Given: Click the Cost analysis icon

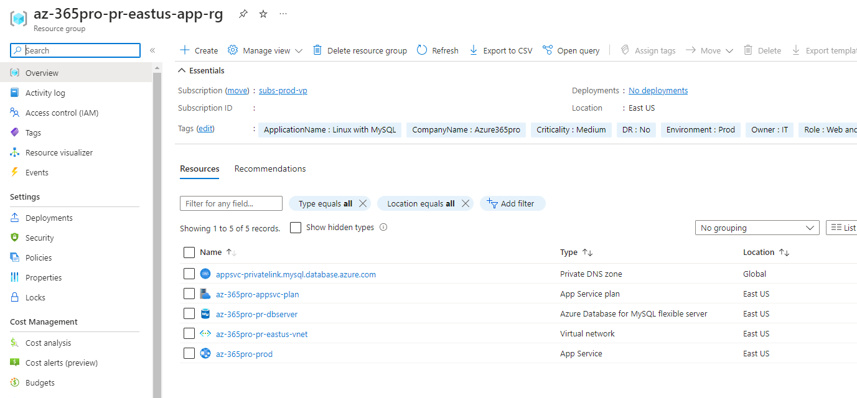Looking at the screenshot, I should (x=14, y=343).
